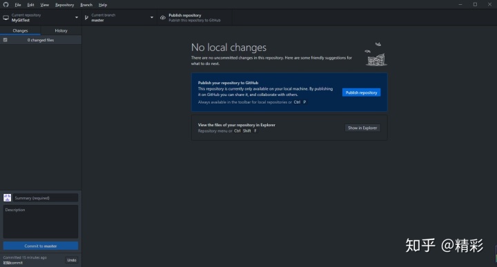Click the computer icon beside Current repository
497x267 pixels.
pos(6,18)
